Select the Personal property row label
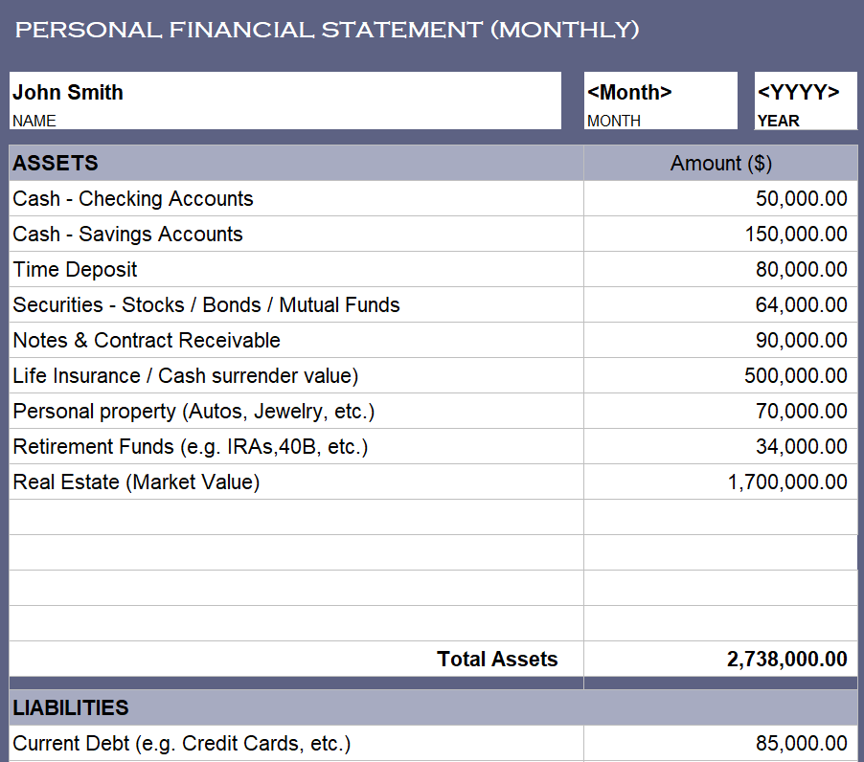Screen dimensions: 864x762 [193, 412]
